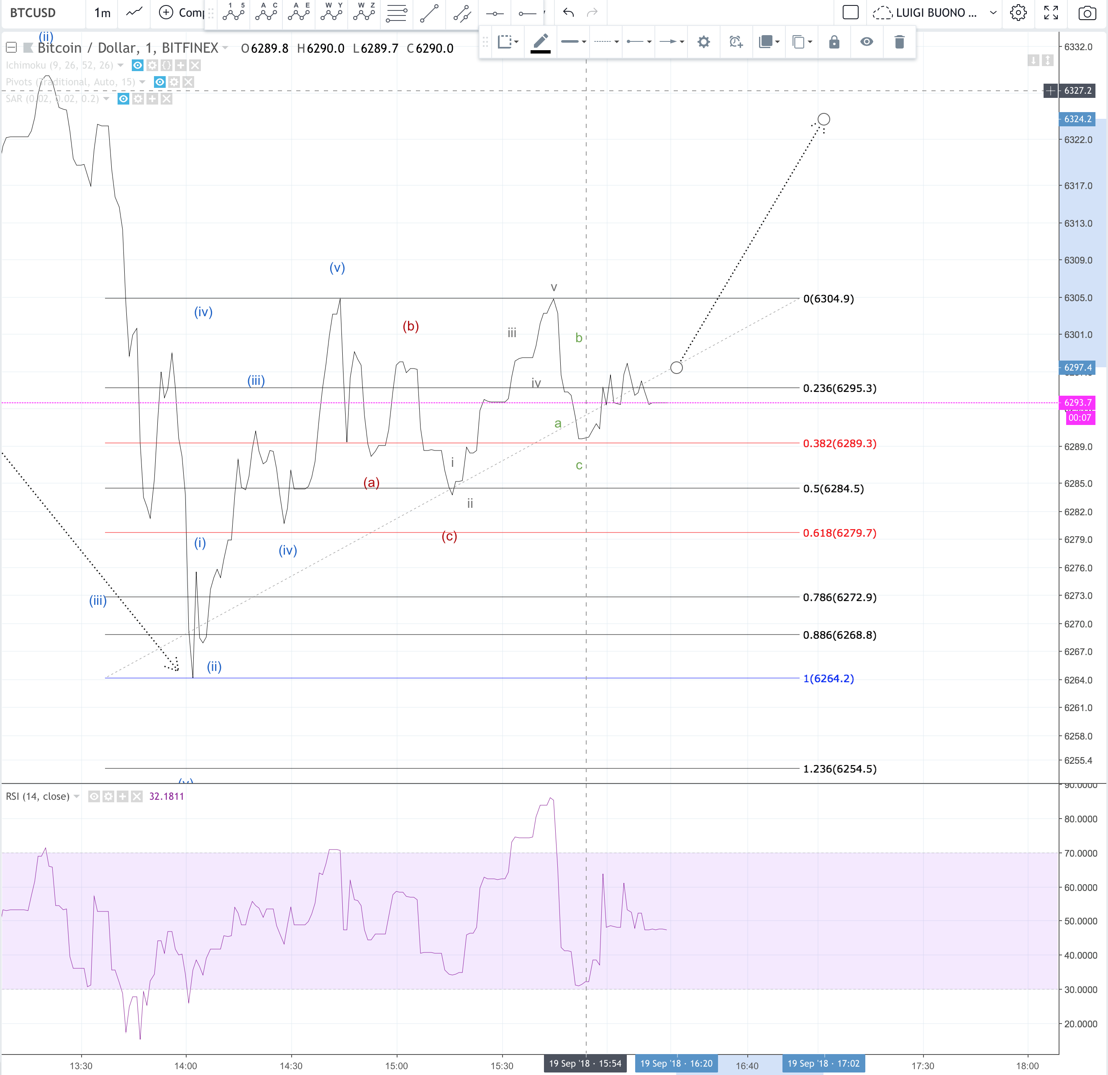Image resolution: width=1108 pixels, height=1075 pixels.
Task: Toggle Ichimoku indicator visibility
Action: click(137, 66)
